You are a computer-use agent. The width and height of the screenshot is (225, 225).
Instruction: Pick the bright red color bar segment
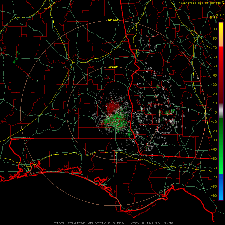[221, 52]
